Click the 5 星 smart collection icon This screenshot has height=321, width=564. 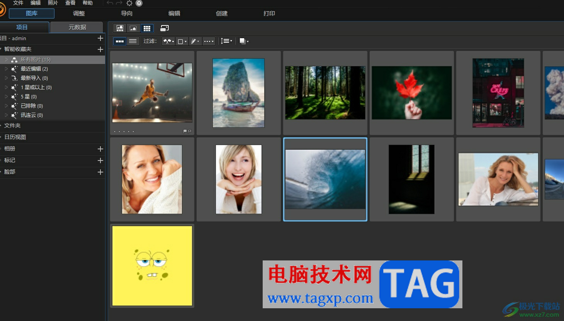coord(14,97)
